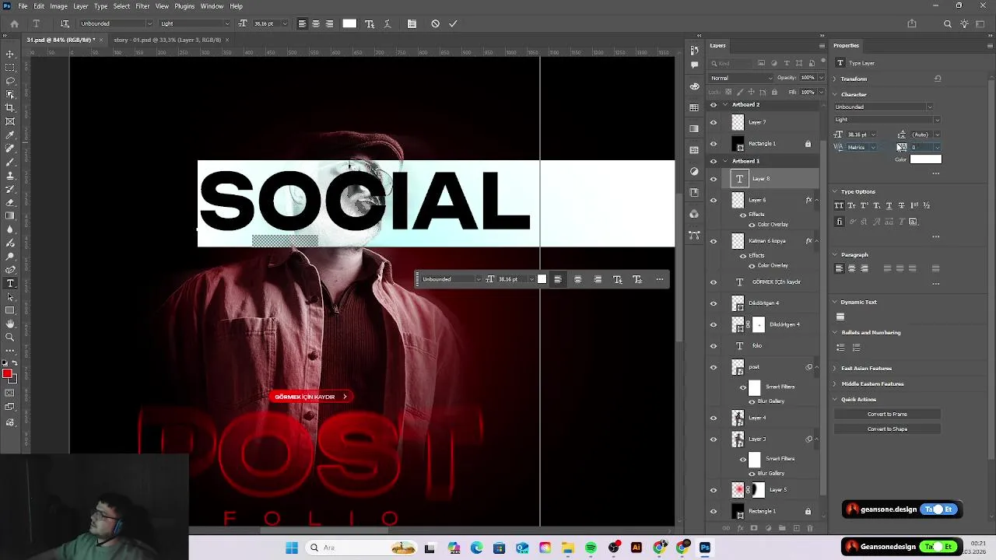Image resolution: width=996 pixels, height=560 pixels.
Task: Open the Plugins menu
Action: (184, 6)
